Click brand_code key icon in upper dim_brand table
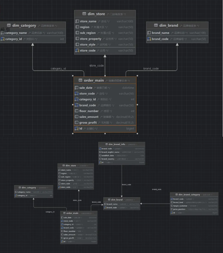This screenshot has height=253, width=223. (149, 39)
